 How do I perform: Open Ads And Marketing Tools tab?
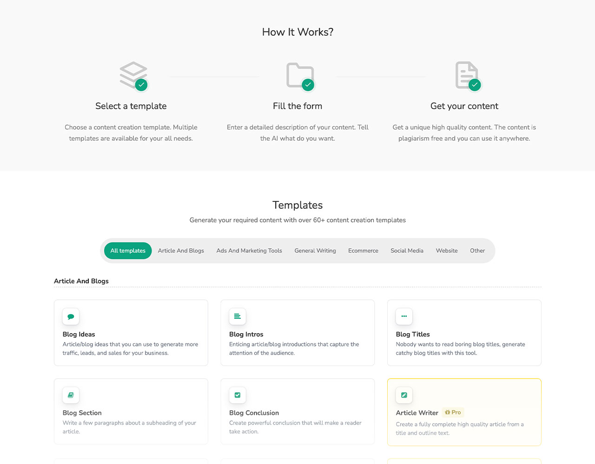pyautogui.click(x=249, y=251)
